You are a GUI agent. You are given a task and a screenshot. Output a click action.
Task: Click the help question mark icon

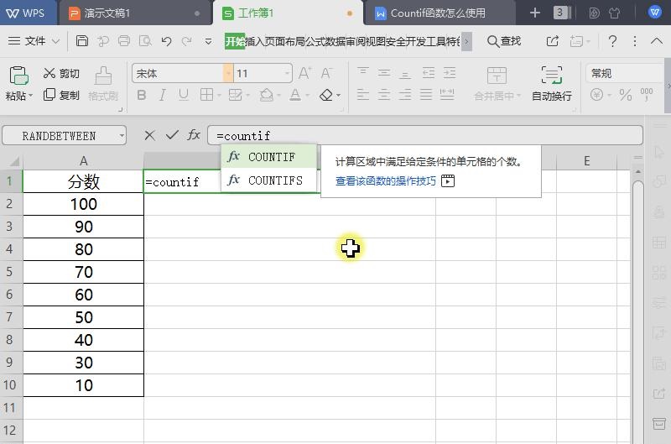pyautogui.click(x=612, y=41)
